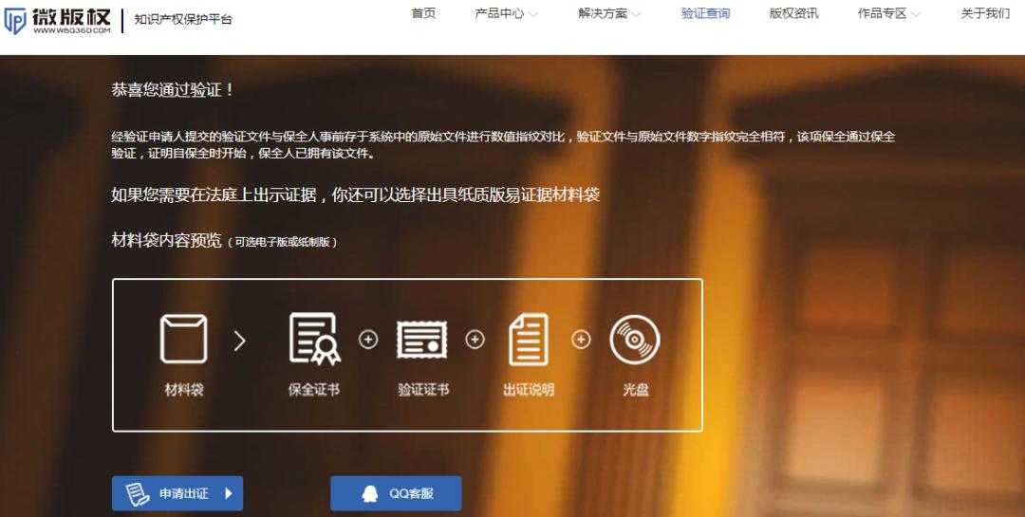Open the 首页 nav item
1025x517 pixels.
pos(423,13)
